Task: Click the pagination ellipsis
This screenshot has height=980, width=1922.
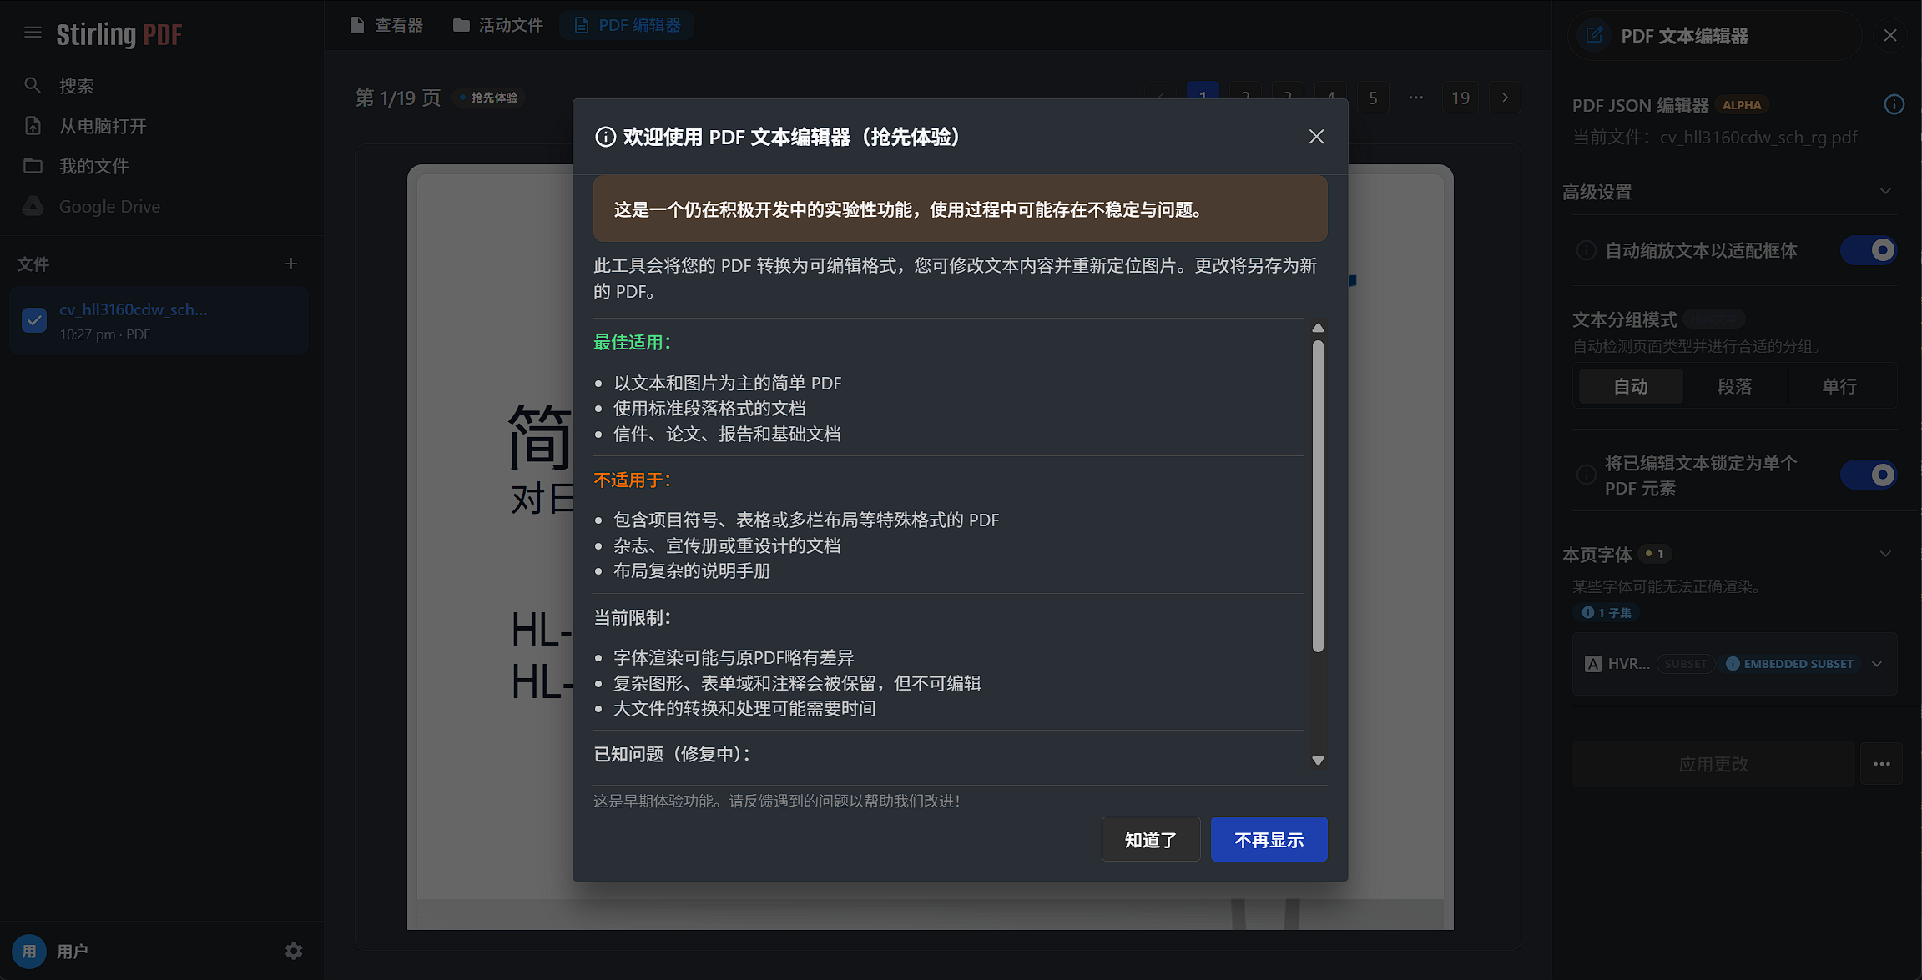Action: (1416, 98)
